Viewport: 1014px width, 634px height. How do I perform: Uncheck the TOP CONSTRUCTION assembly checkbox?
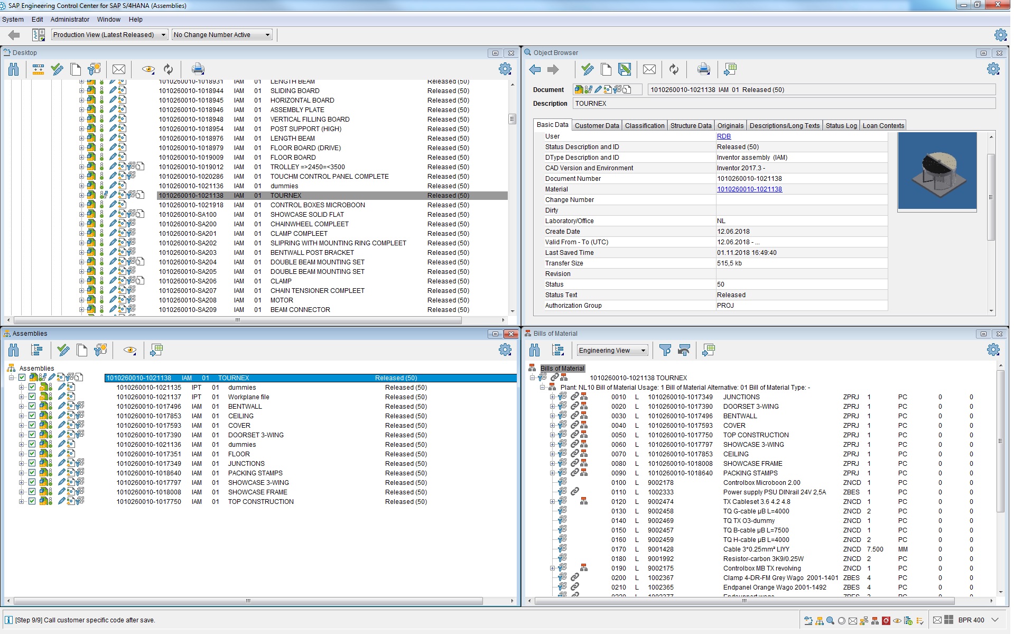(32, 502)
